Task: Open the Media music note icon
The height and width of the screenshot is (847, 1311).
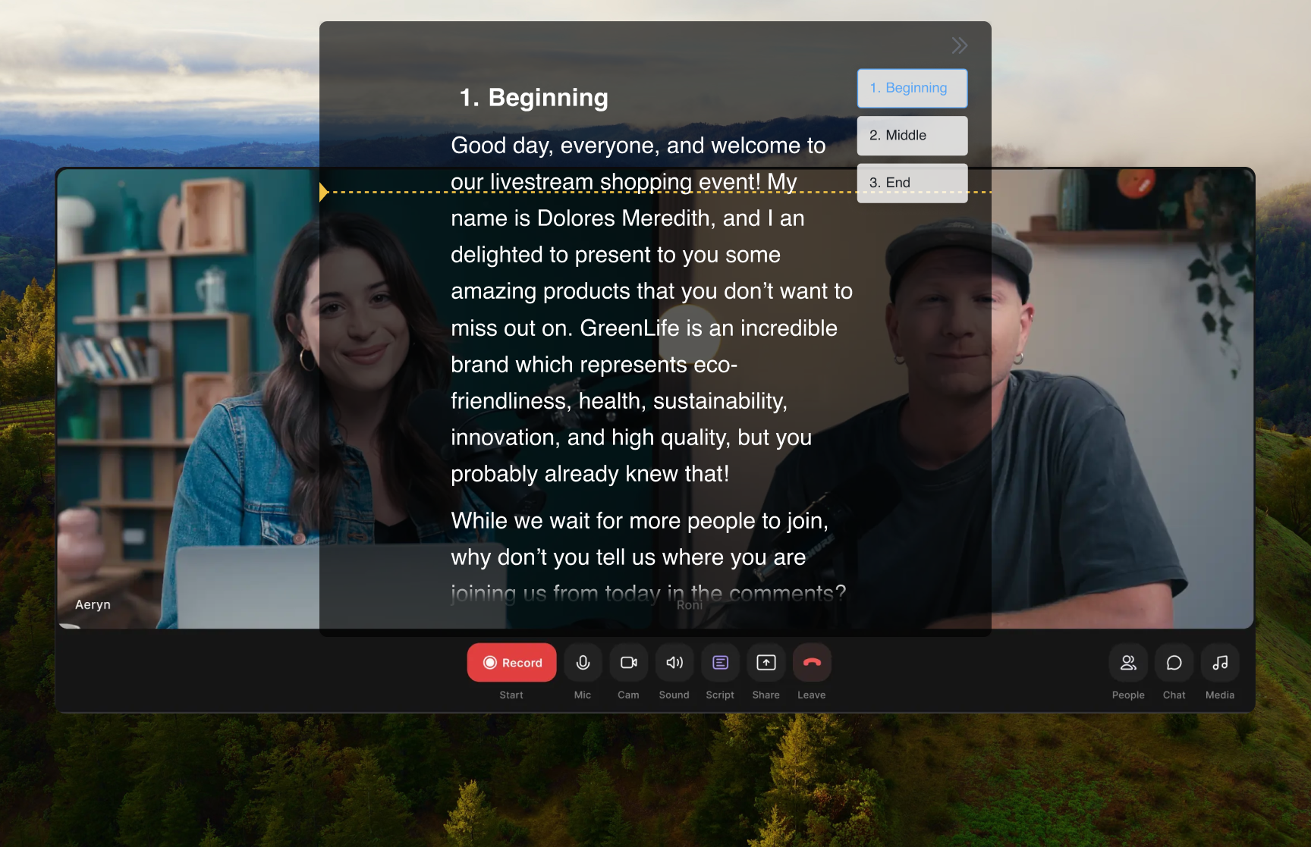Action: click(1220, 663)
